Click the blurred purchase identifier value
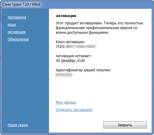The height and width of the screenshot is (135, 154). pos(64,75)
